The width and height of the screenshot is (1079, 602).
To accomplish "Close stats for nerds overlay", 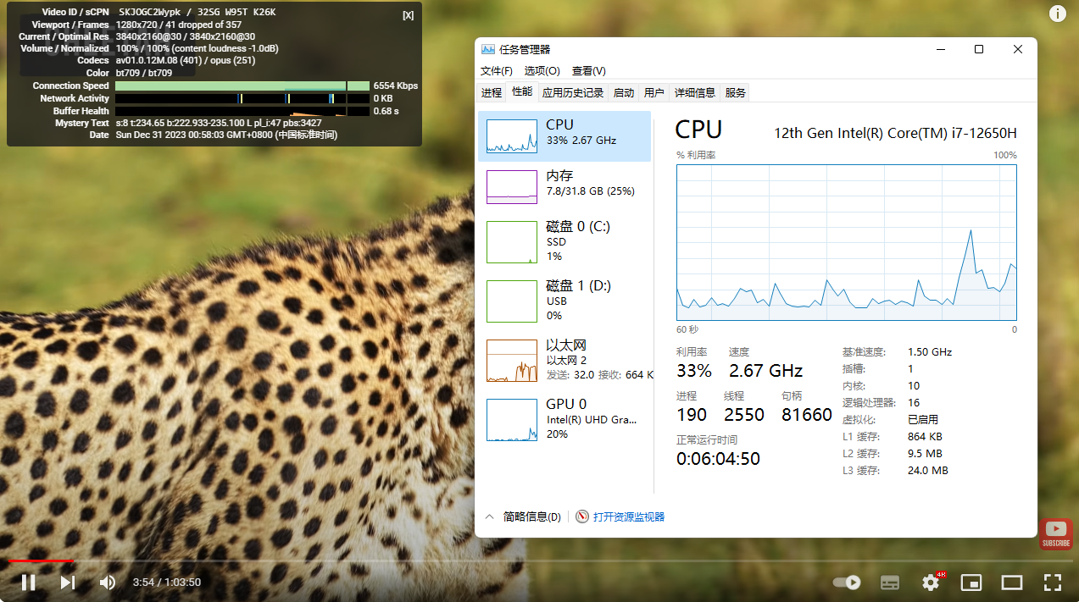I will click(409, 15).
